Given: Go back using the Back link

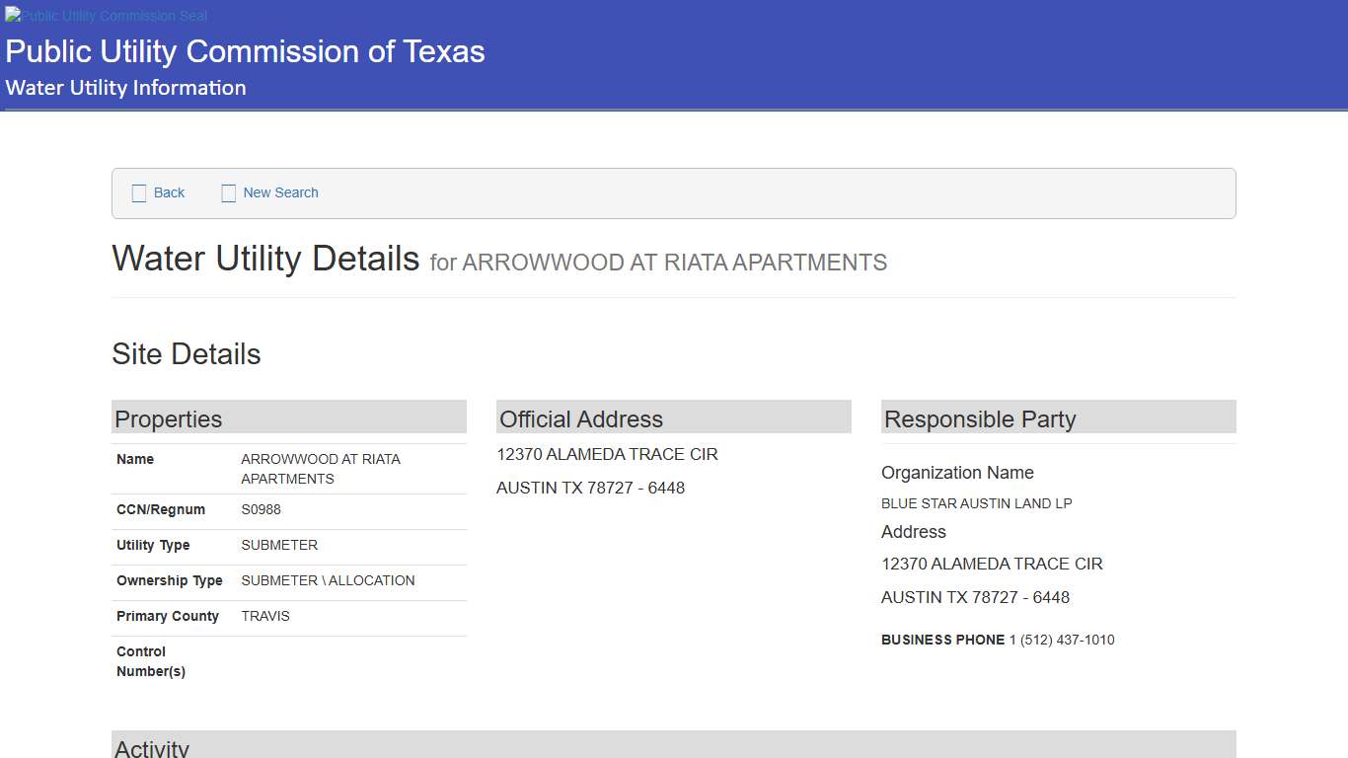Looking at the screenshot, I should click(169, 193).
